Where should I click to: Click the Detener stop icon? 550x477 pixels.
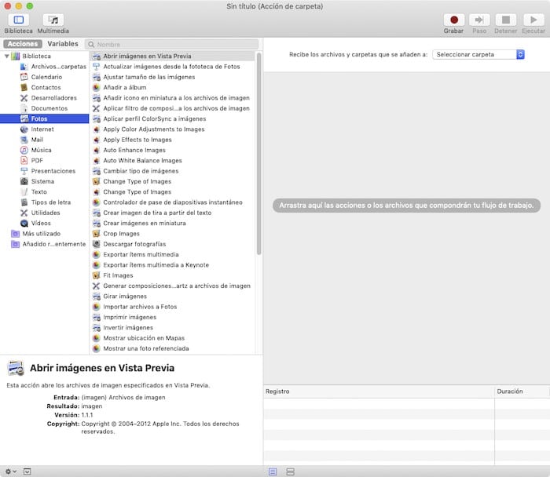(x=506, y=20)
